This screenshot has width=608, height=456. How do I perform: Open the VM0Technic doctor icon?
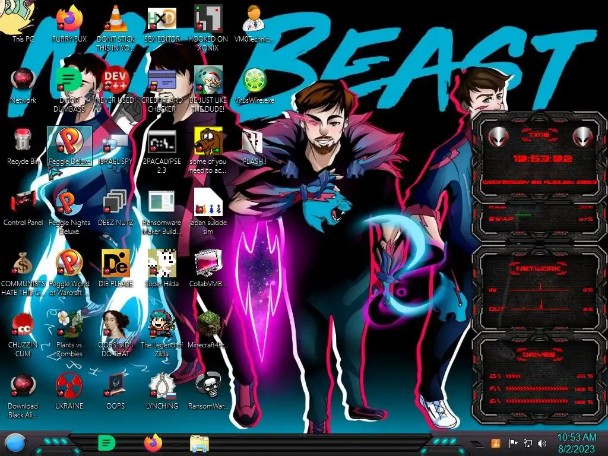coord(254,23)
